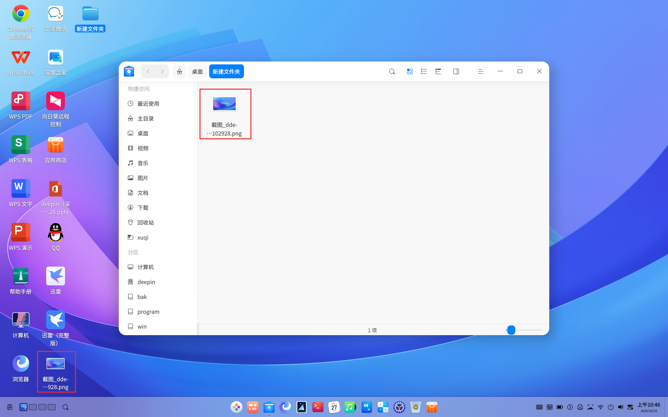Open 计算机 in sidebar partitions
Viewport: 668px width, 417px height.
pos(158,267)
